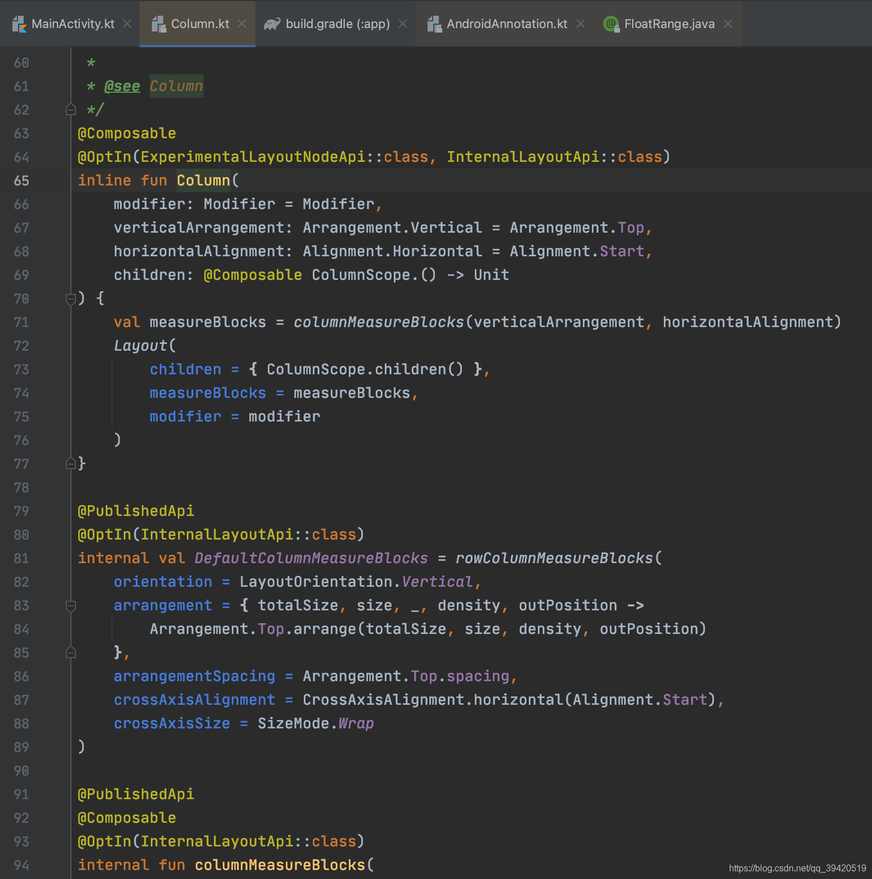Click Arrangement.Top.arrange on line 84
Screen dimensions: 872x879
[253, 629]
